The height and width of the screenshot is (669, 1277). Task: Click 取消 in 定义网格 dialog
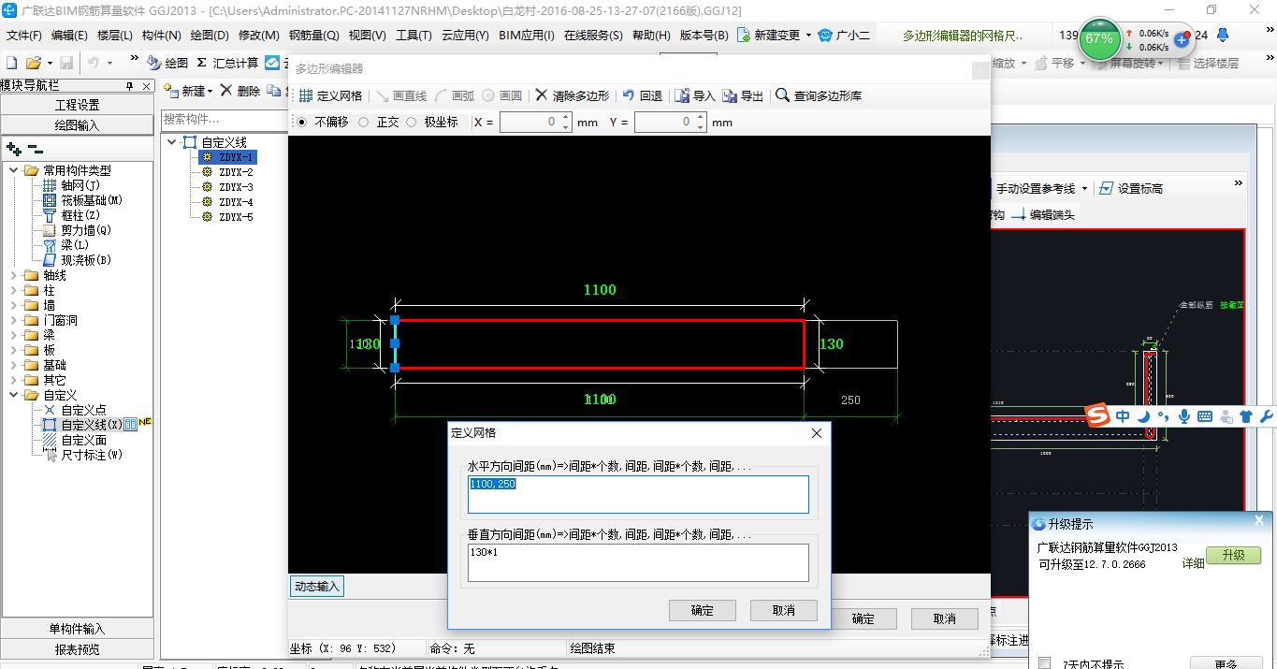point(784,610)
